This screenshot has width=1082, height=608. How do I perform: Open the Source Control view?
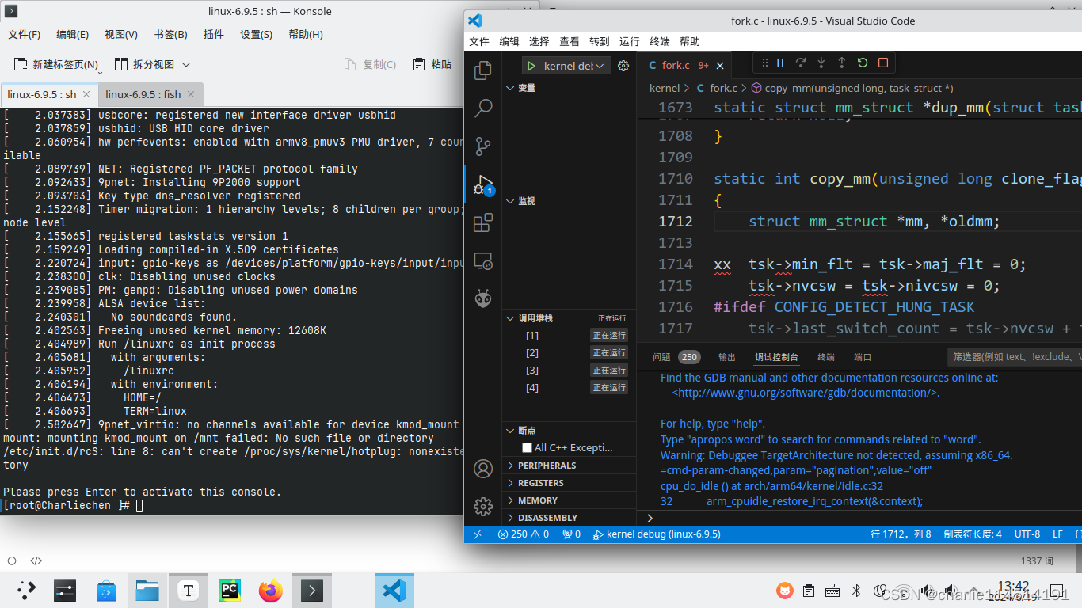[x=483, y=146]
